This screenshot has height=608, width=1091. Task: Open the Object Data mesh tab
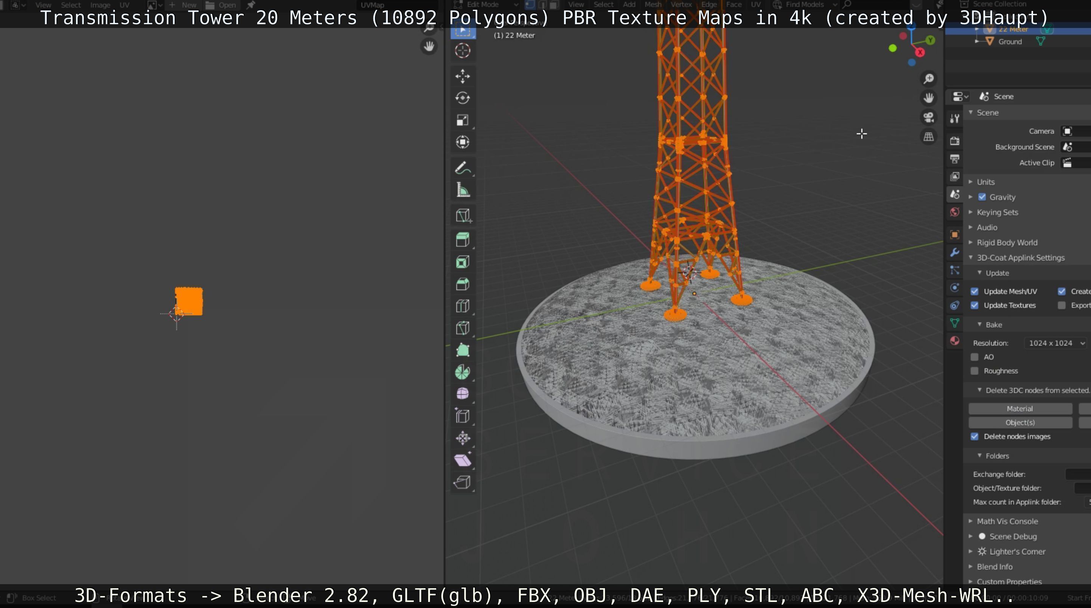click(x=955, y=323)
